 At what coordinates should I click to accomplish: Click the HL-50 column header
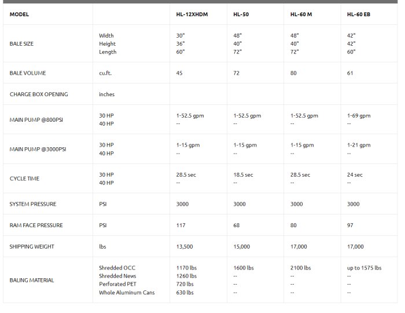pyautogui.click(x=241, y=14)
